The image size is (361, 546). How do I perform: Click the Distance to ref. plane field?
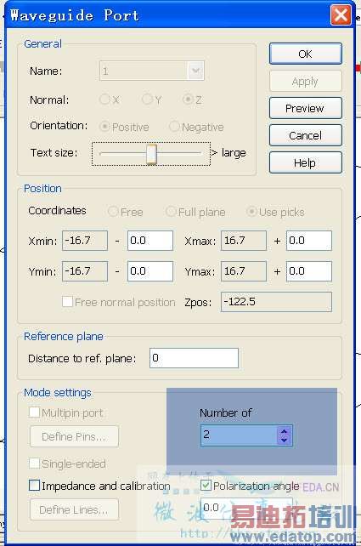[x=194, y=358]
